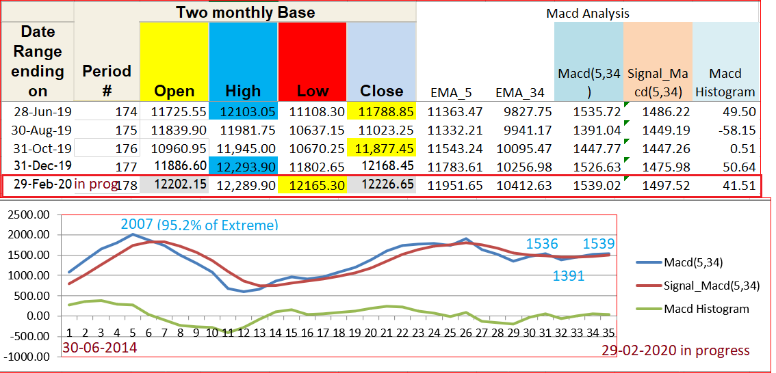Click the yellow Low value 12165.30
This screenshot has width=776, height=373.
tap(312, 184)
